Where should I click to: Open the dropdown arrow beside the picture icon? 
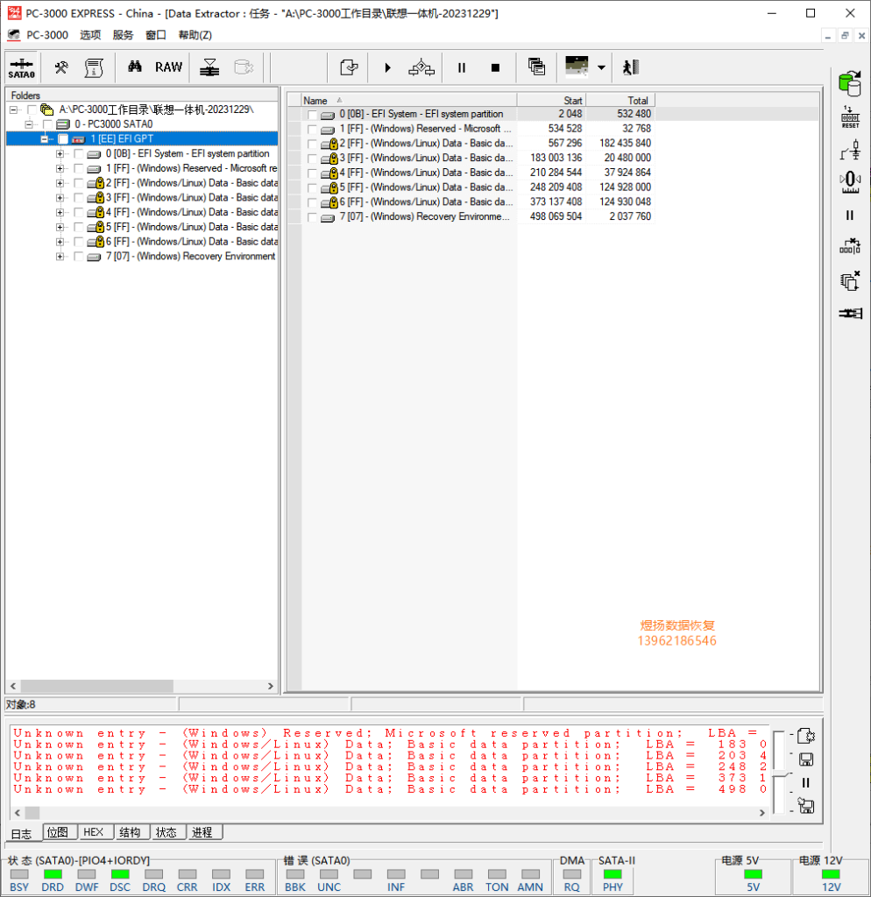[x=601, y=67]
